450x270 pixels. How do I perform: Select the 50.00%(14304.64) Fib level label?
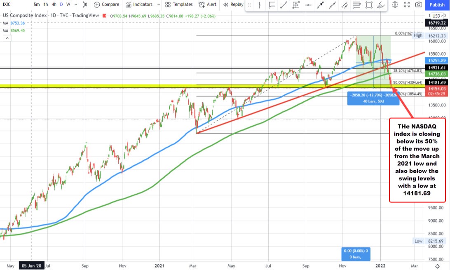407,82
